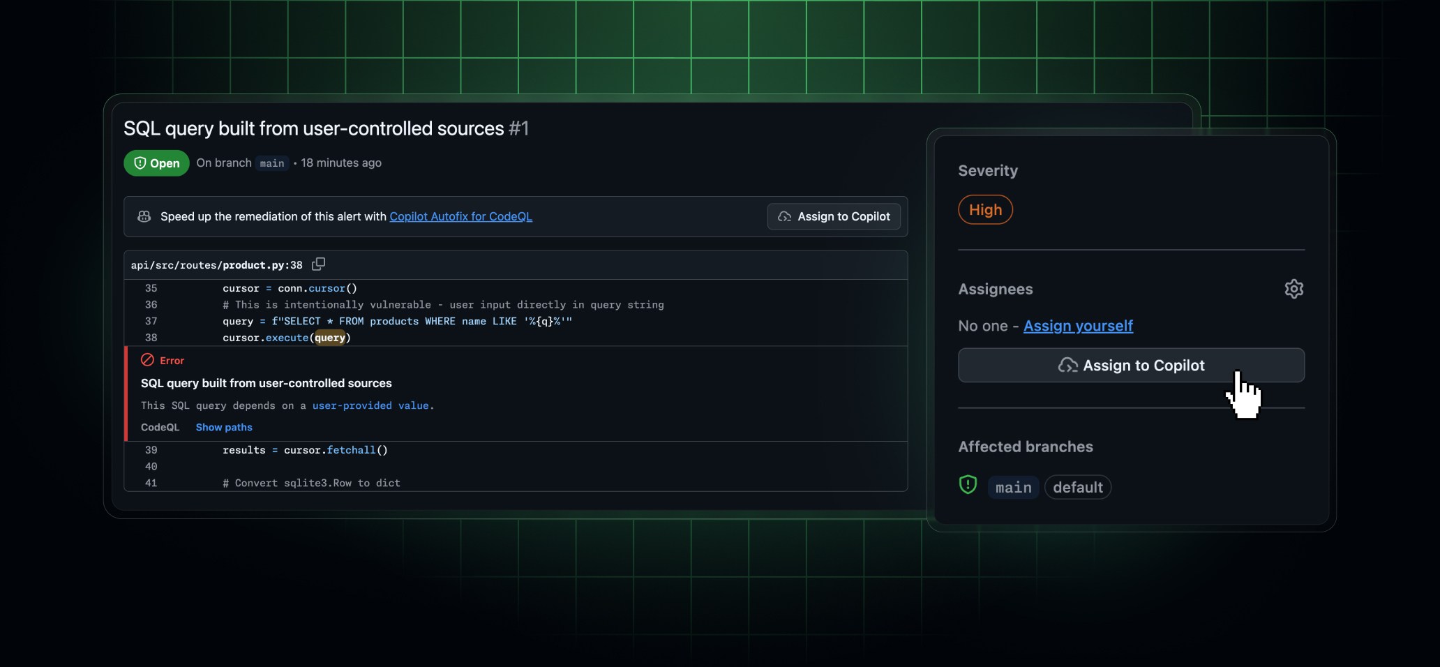
Task: Assign alert to Copilot from banner
Action: coord(834,216)
